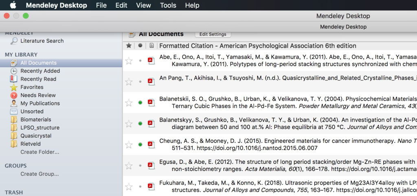Show Recently Read documents
The width and height of the screenshot is (417, 196).
tap(38, 79)
